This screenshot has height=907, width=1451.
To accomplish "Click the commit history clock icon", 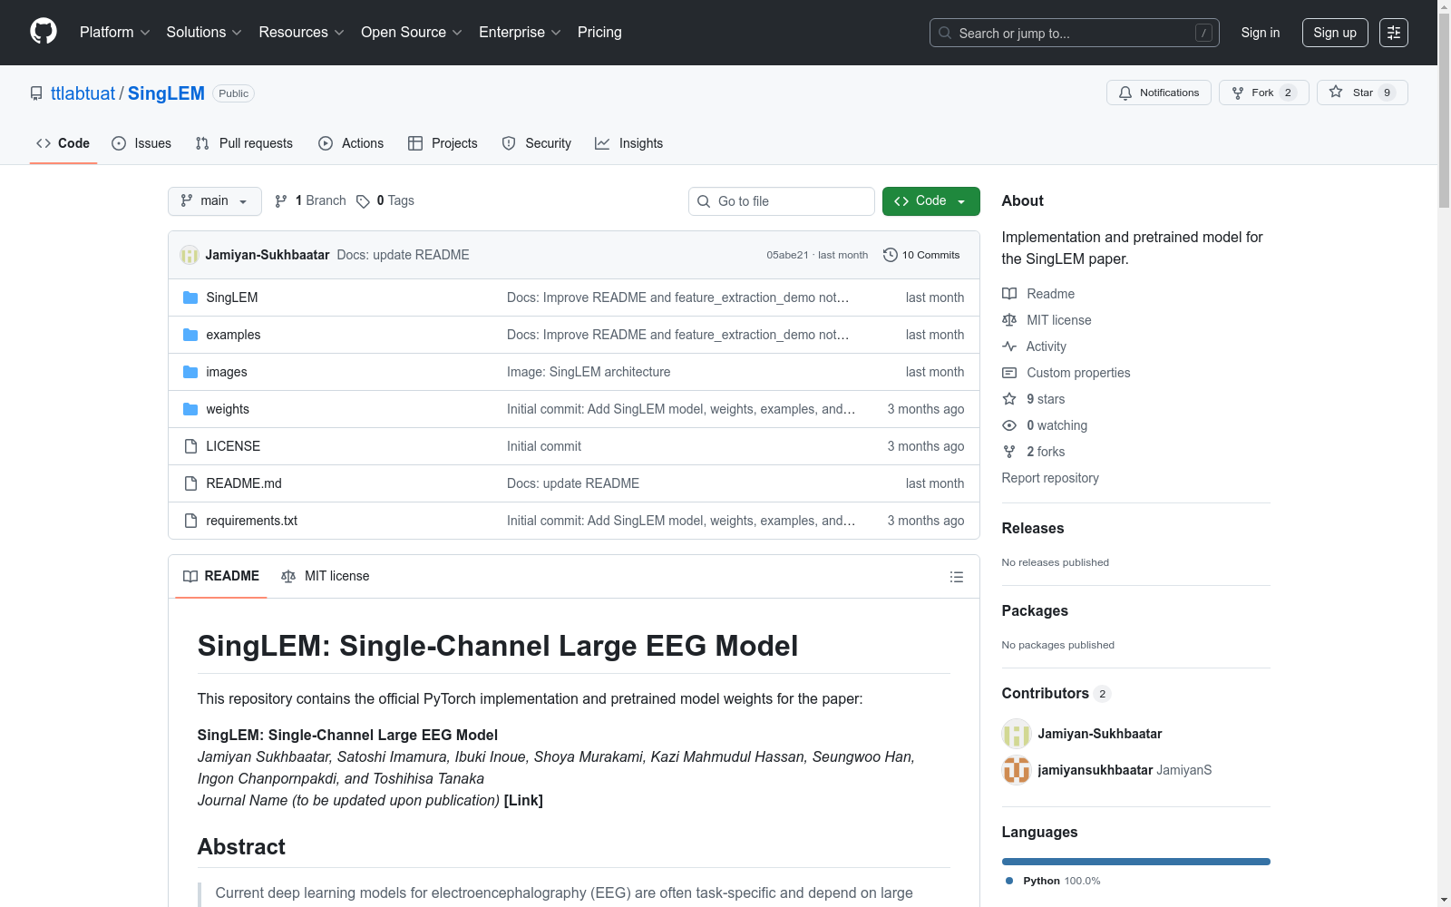I will click(891, 255).
